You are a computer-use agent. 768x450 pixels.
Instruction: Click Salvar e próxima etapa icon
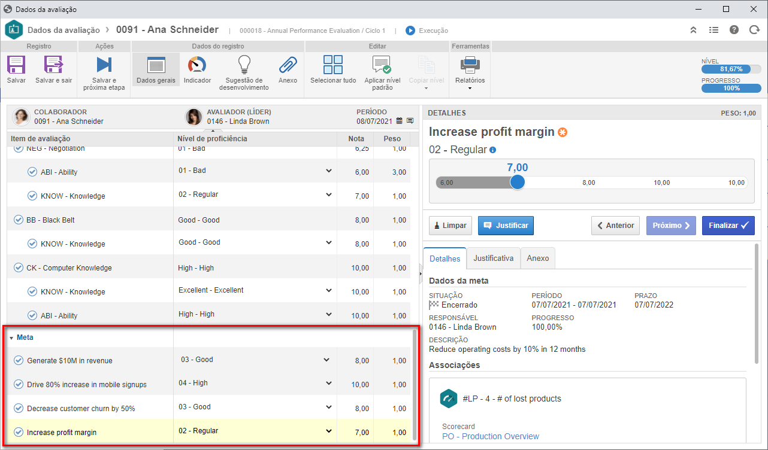coord(104,65)
